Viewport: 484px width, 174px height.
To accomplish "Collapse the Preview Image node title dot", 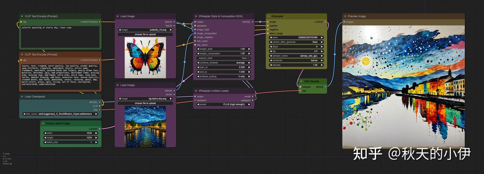I will pos(345,16).
